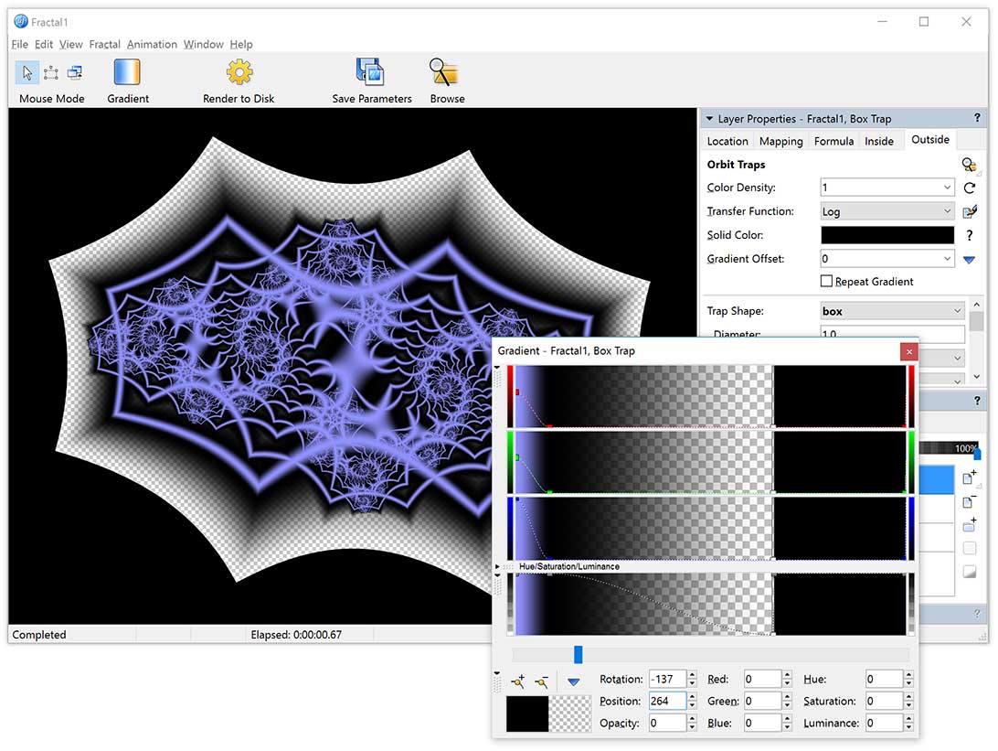Screen dimensions: 998x751
Task: Open the Help menu
Action: point(241,44)
